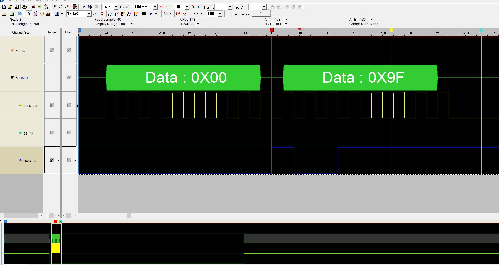Open the 10% trigger position dropdown
Image resolution: width=499 pixels, height=265 pixels.
point(187,7)
